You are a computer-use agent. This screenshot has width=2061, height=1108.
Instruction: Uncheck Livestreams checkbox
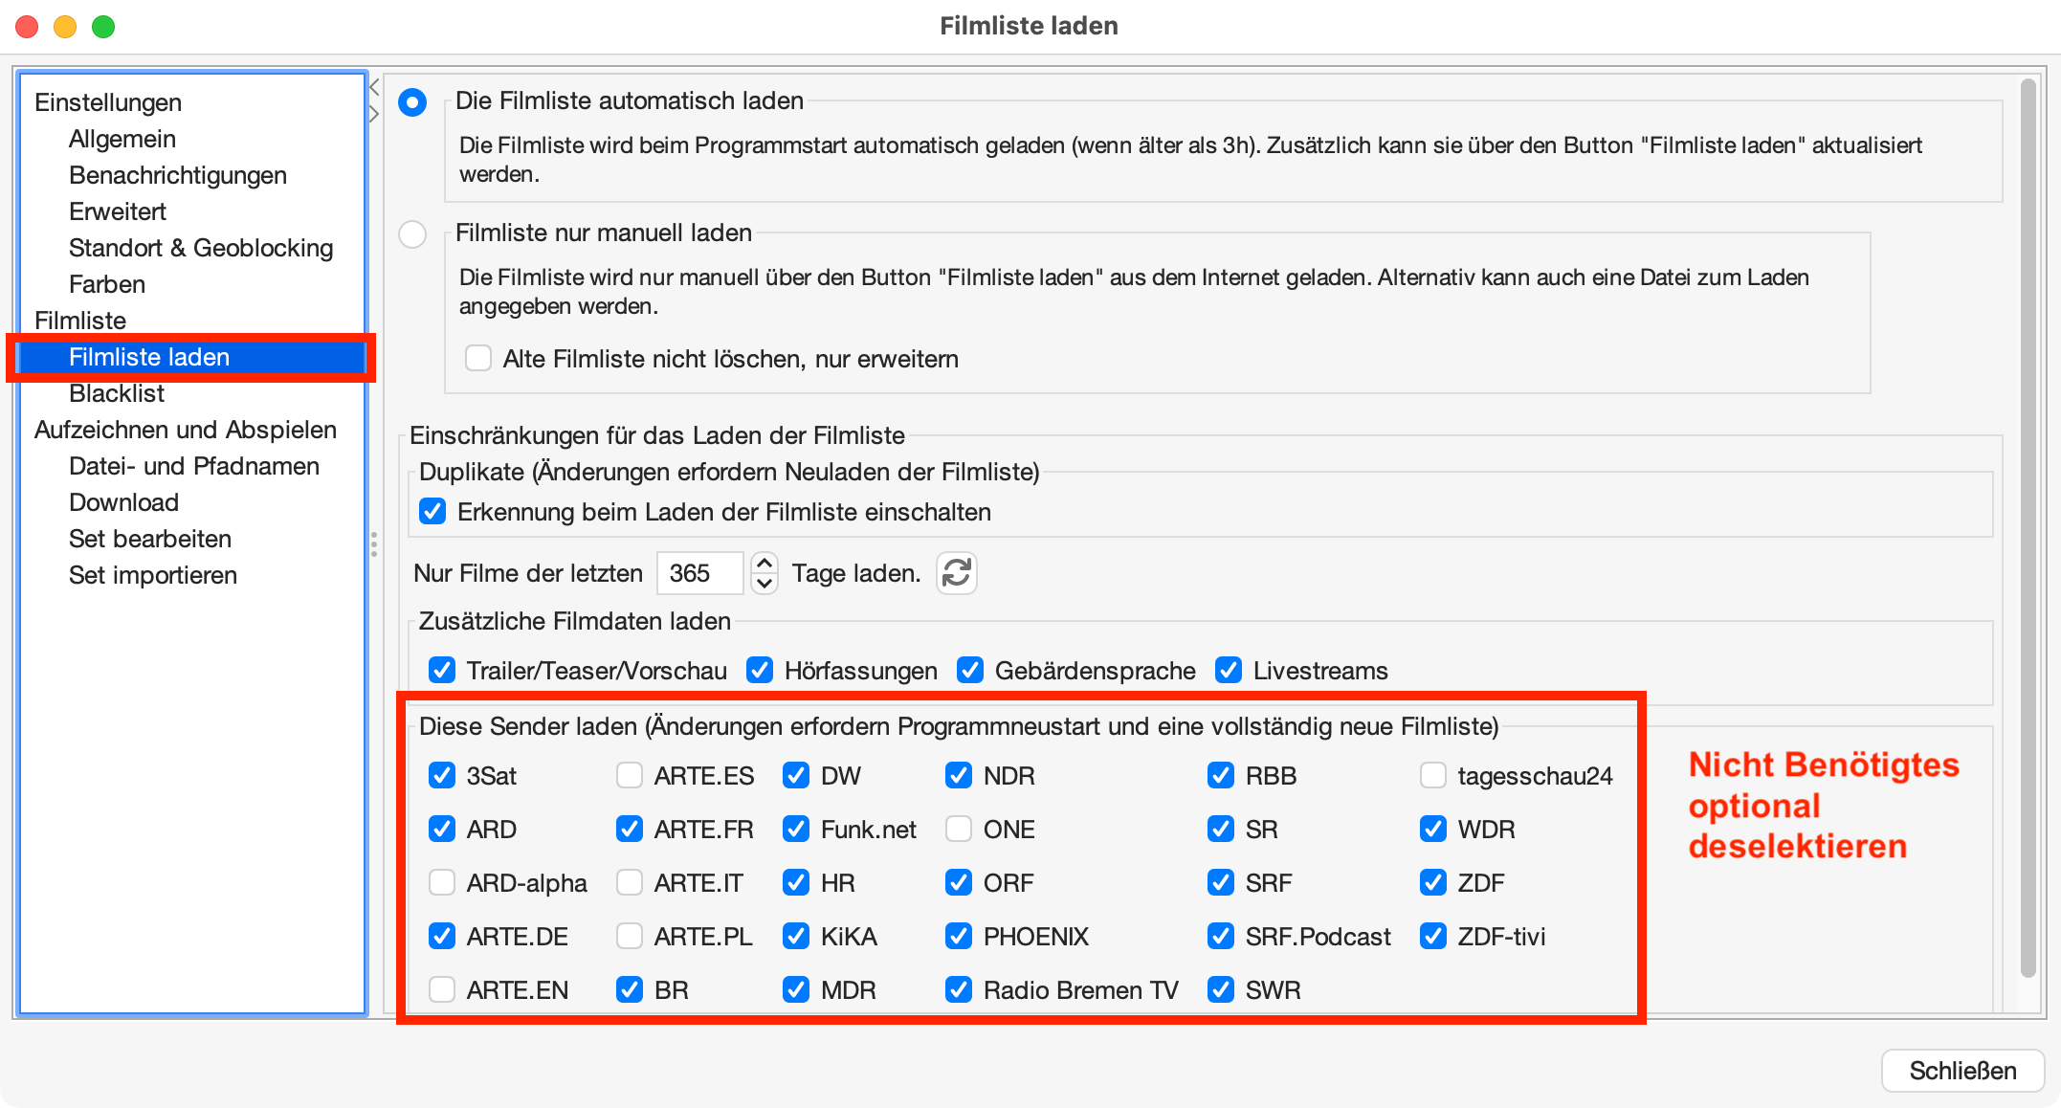click(1229, 671)
